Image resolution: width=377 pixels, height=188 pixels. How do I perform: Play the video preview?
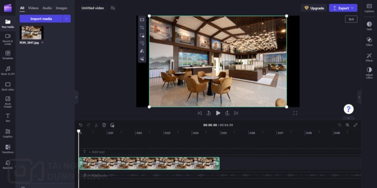pos(218,113)
